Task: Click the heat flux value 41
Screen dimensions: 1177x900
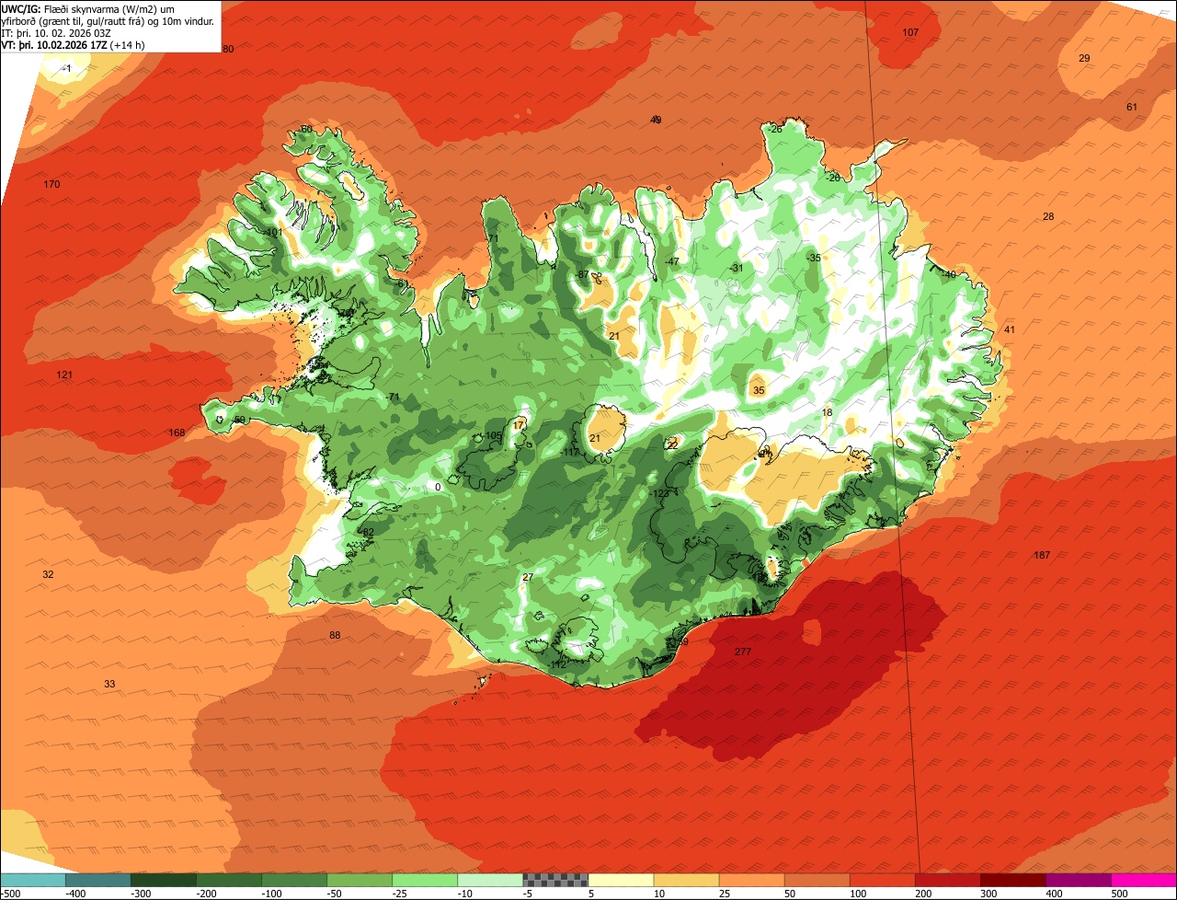Action: click(1009, 329)
